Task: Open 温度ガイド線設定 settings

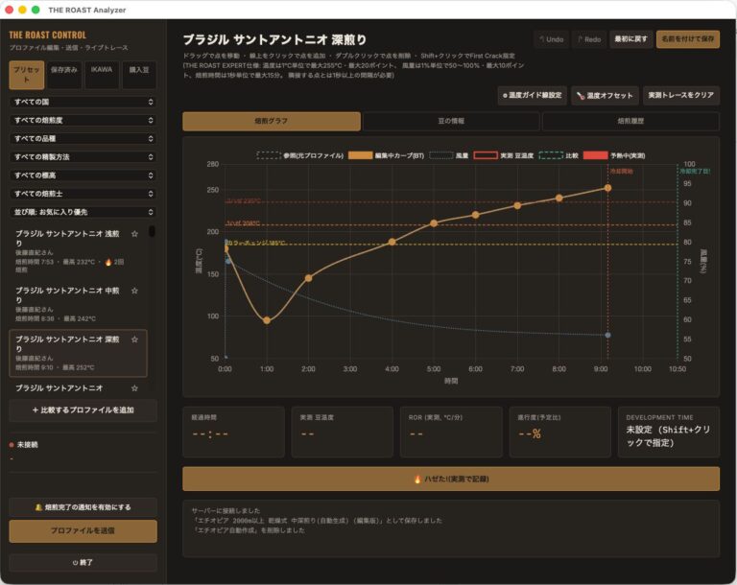Action: pos(532,95)
